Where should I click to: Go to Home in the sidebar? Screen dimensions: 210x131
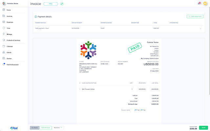(9, 10)
